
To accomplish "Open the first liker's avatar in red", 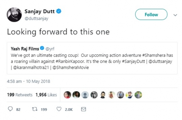I will [x=67, y=95].
